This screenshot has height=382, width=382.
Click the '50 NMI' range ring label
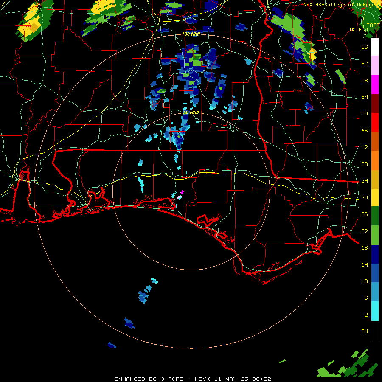[191, 112]
